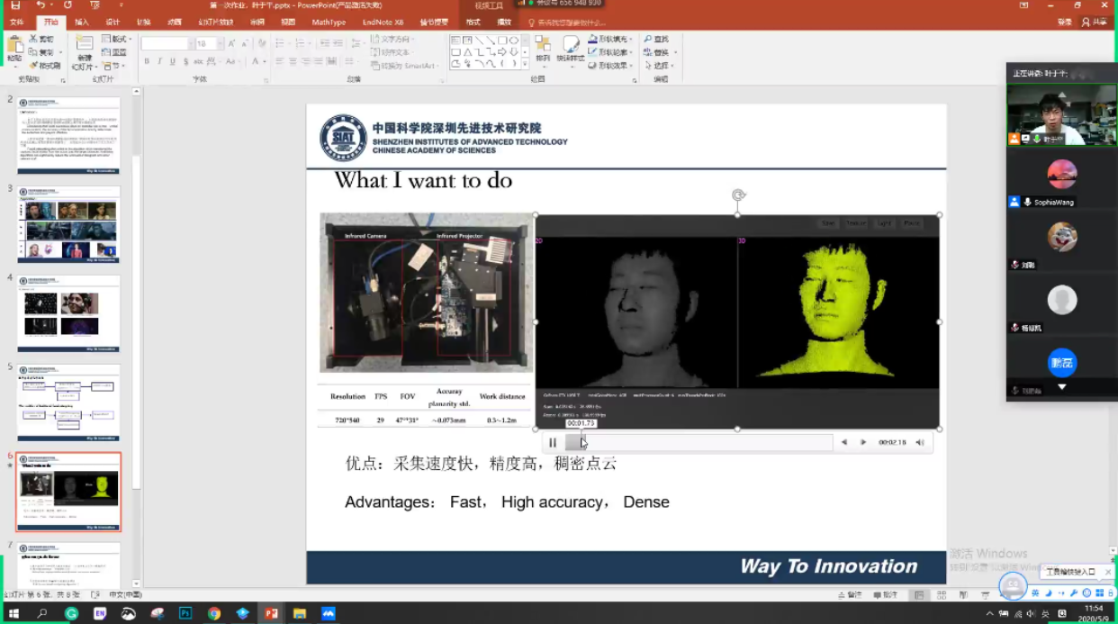Viewport: 1118px width, 624px height.
Task: Switch to the EndNote X8 tab
Action: tap(383, 23)
